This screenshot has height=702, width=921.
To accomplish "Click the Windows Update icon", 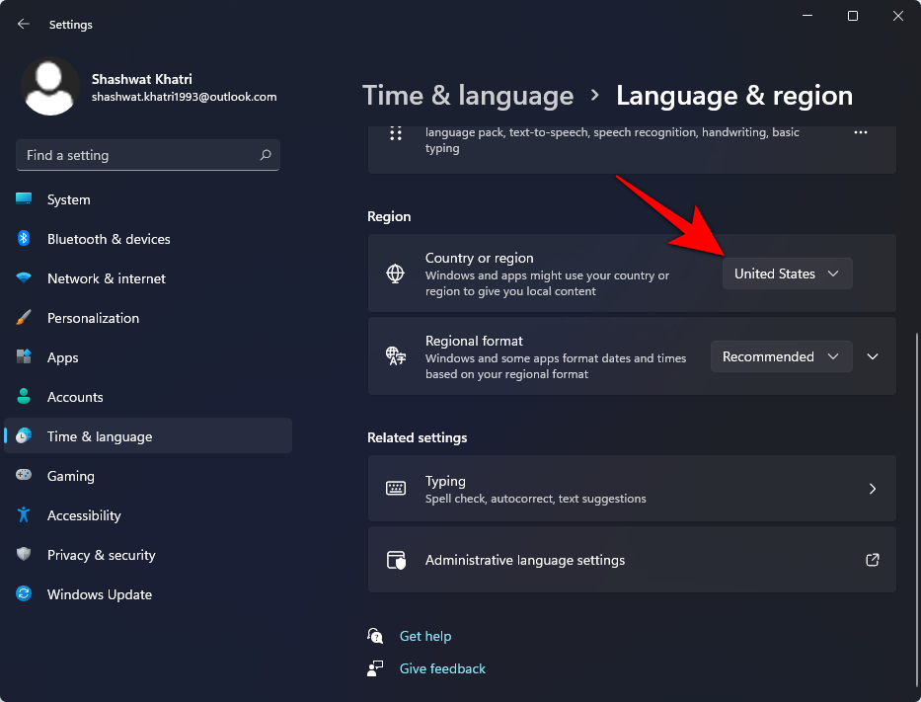I will click(24, 594).
